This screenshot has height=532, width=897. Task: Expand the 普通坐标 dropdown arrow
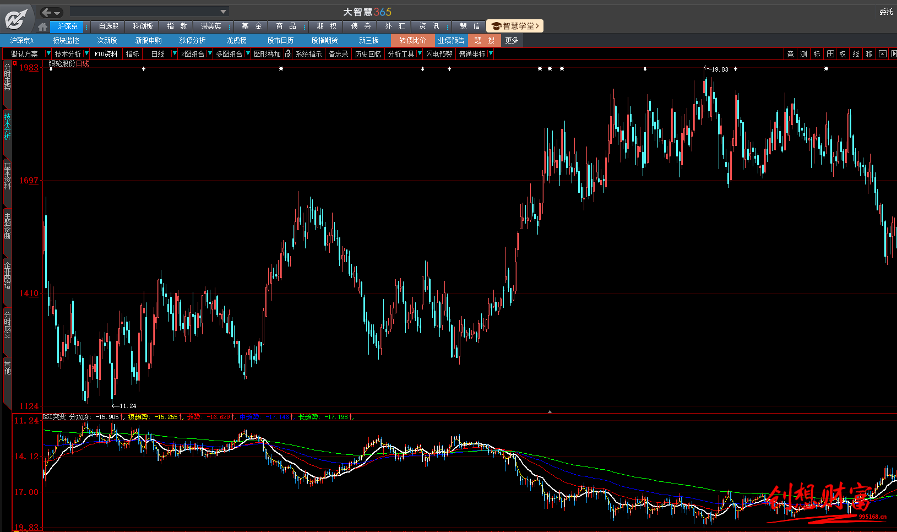491,53
